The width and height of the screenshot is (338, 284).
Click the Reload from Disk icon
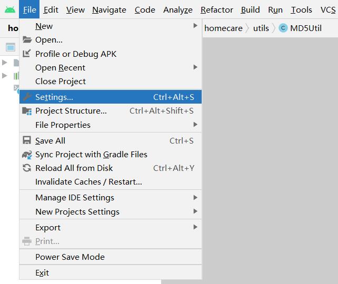[27, 168]
